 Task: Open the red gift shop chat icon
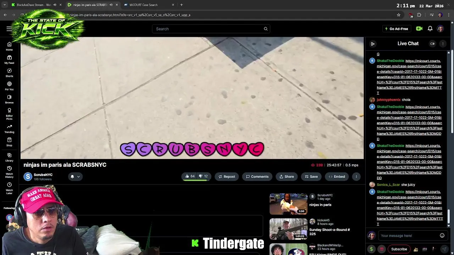tap(382, 249)
